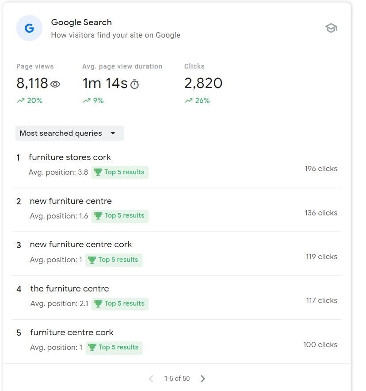366x391 pixels.
Task: Go to next page of queries
Action: tap(203, 379)
